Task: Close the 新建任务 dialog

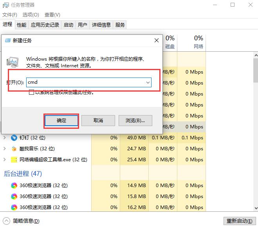Action: pos(157,40)
